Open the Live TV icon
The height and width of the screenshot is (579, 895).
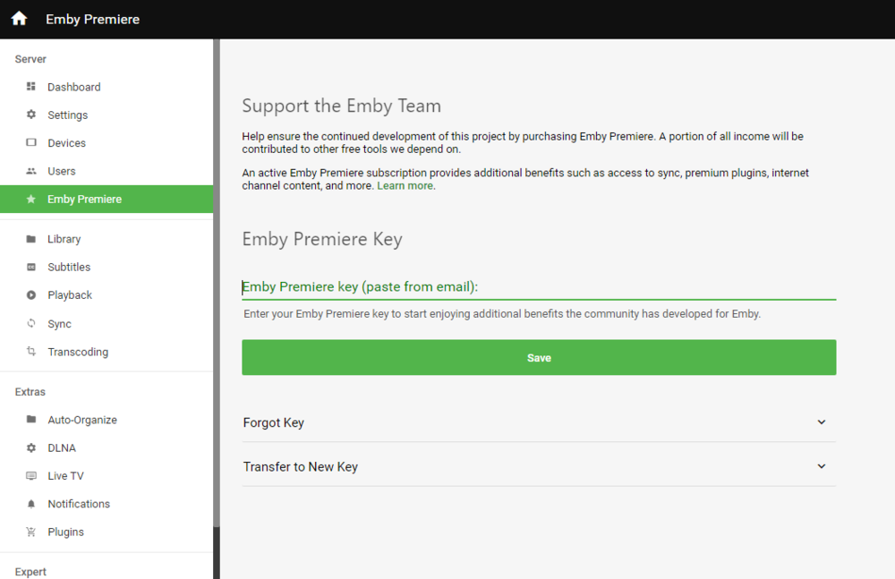coord(32,475)
